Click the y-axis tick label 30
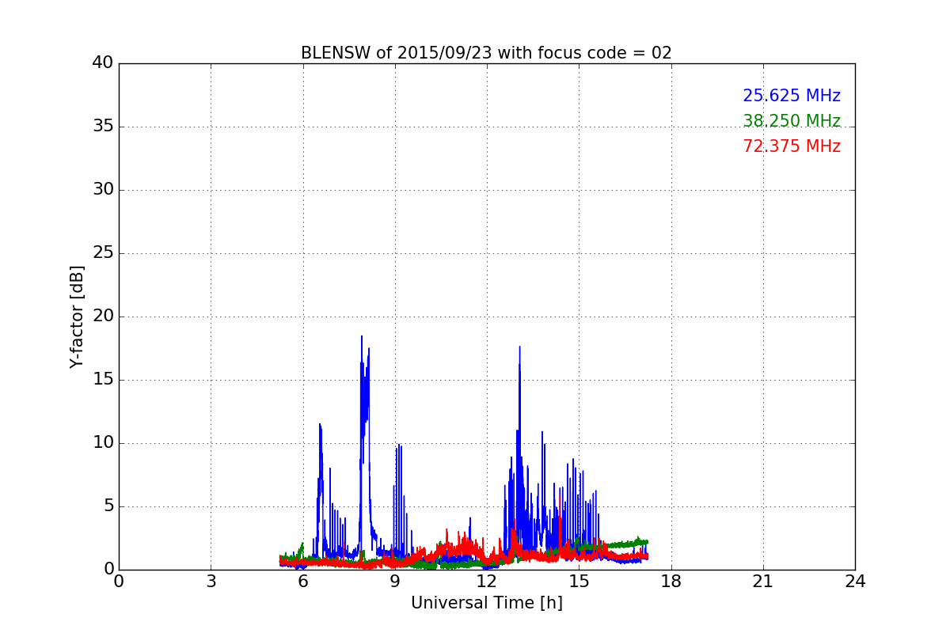950x633 pixels. tap(102, 190)
